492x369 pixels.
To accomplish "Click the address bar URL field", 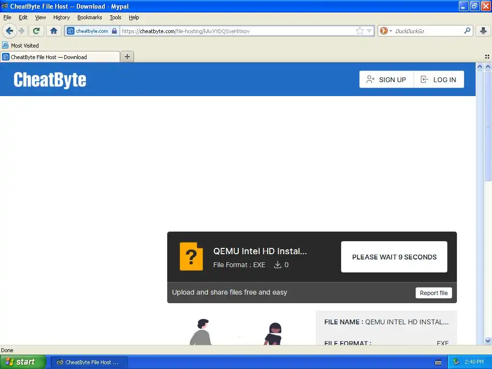I will pyautogui.click(x=238, y=31).
